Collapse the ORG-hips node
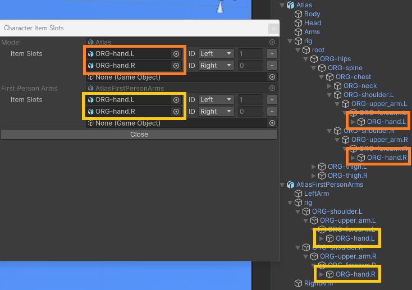 tap(305, 59)
